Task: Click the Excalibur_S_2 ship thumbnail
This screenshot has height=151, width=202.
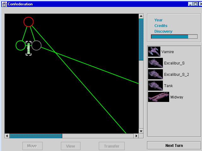Action: (155, 74)
